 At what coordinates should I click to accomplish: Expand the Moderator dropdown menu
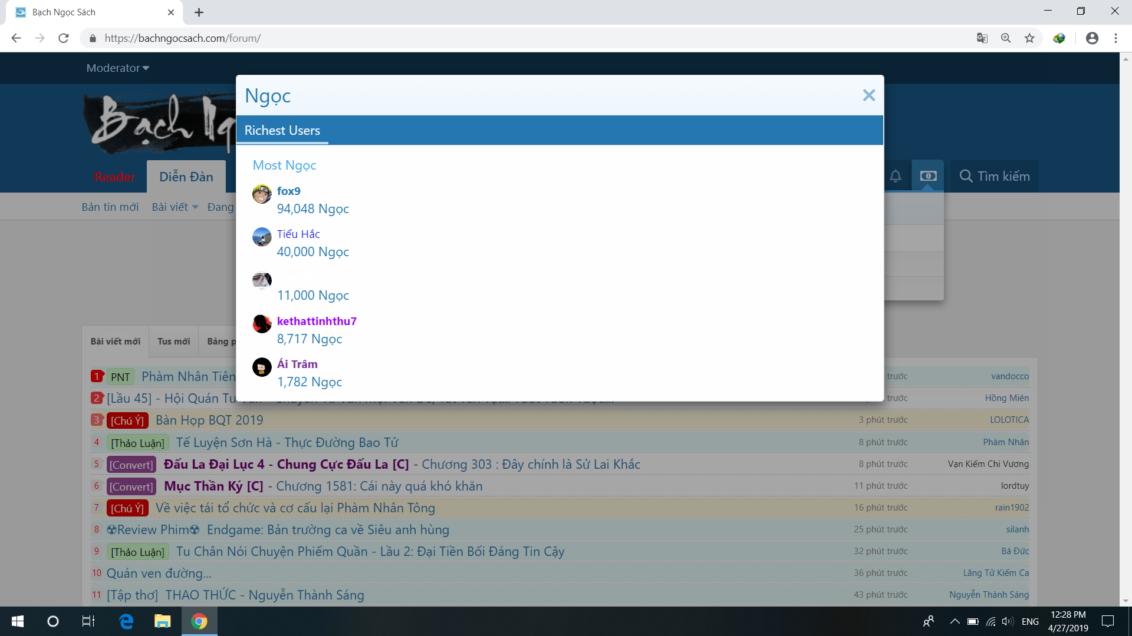[118, 68]
